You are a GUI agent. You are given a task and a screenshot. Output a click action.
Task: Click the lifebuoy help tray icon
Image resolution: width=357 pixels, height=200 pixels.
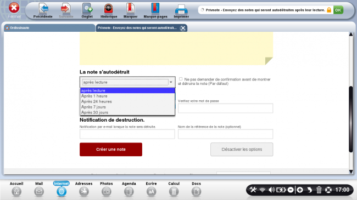click(328, 190)
